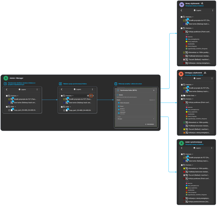
Task: Expand Center lines folder in Istniejący użytkownik panel
Action: pyautogui.click(x=196, y=96)
